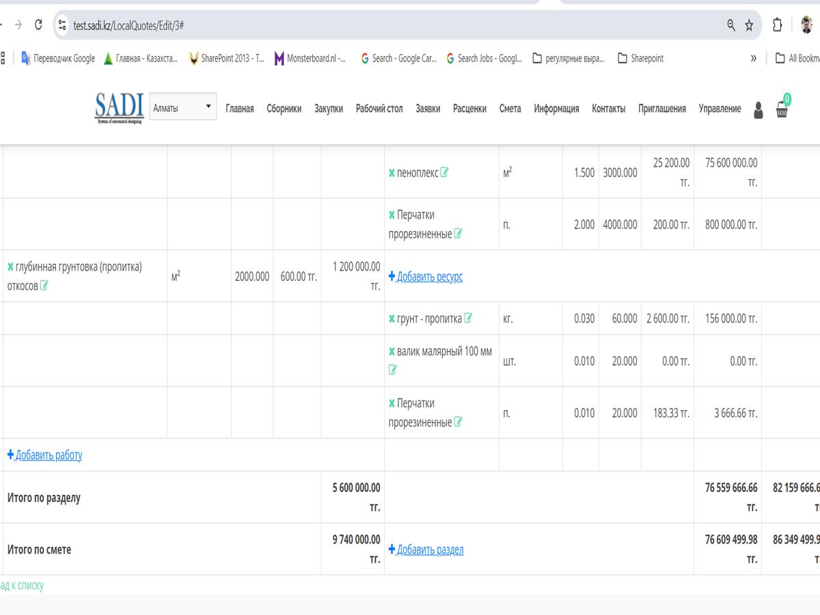Open the Управление menu
This screenshot has width=820, height=615.
[x=719, y=109]
